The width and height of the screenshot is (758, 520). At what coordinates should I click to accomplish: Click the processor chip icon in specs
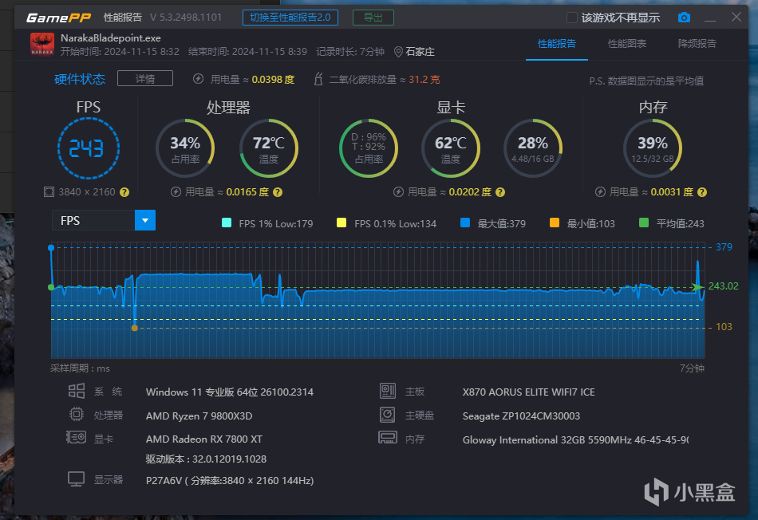click(x=77, y=414)
